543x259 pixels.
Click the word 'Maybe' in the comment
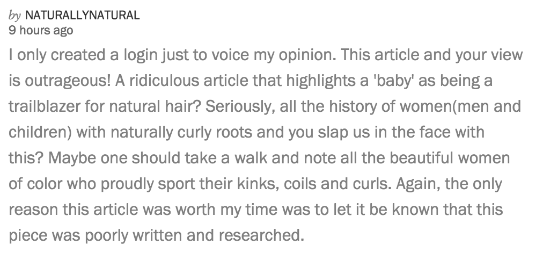tap(74, 158)
